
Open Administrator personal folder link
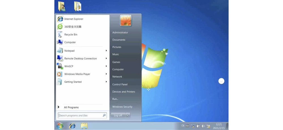pyautogui.click(x=120, y=33)
